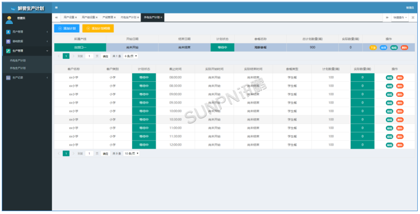Open the 6条/页 page-size dropdown
This screenshot has height=214, width=420.
[131, 56]
